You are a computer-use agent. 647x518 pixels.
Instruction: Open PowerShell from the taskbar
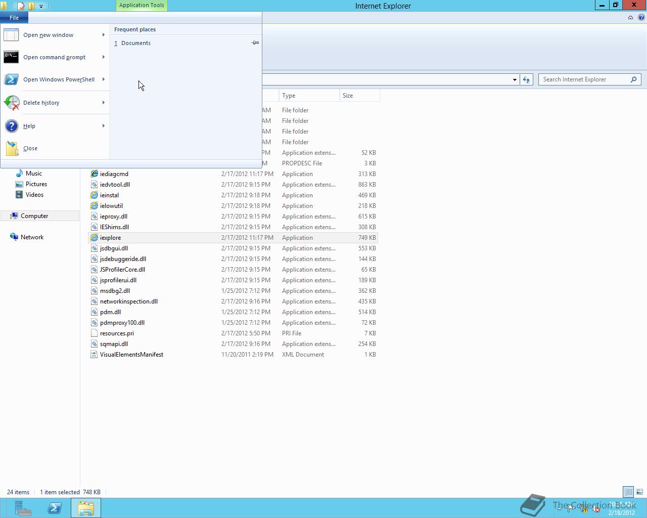click(x=55, y=508)
